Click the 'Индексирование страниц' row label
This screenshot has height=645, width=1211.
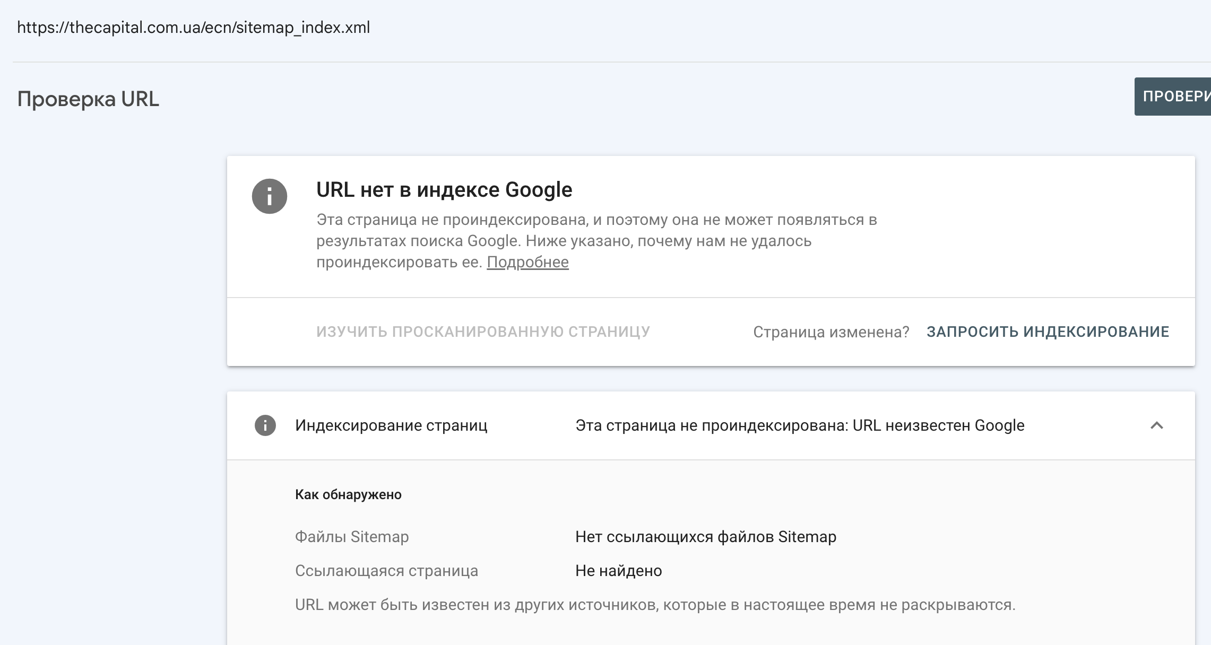click(x=391, y=425)
